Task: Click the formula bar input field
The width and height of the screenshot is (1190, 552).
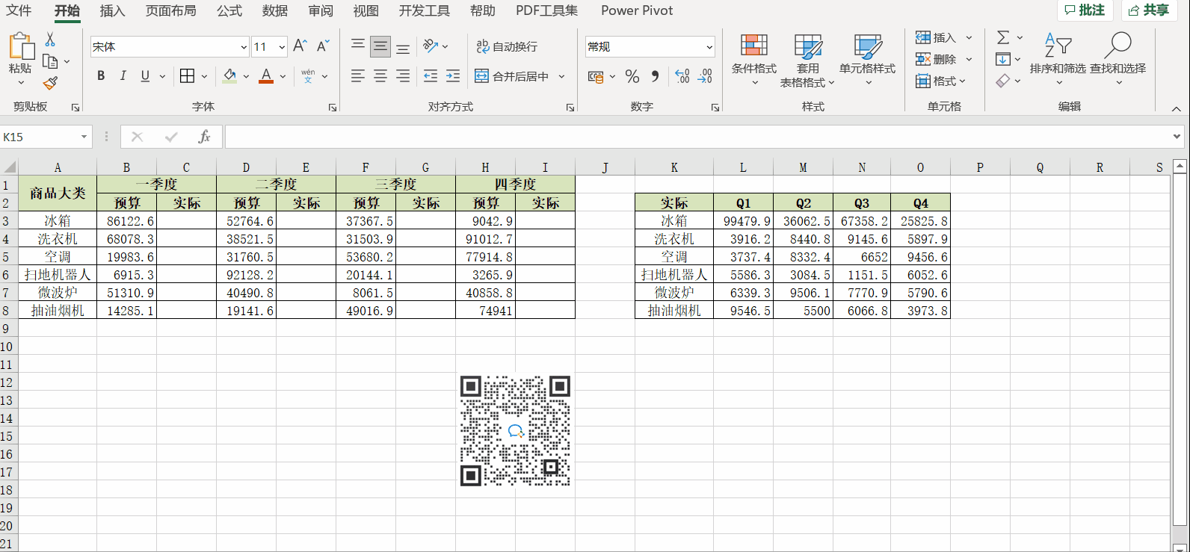Action: 697,137
